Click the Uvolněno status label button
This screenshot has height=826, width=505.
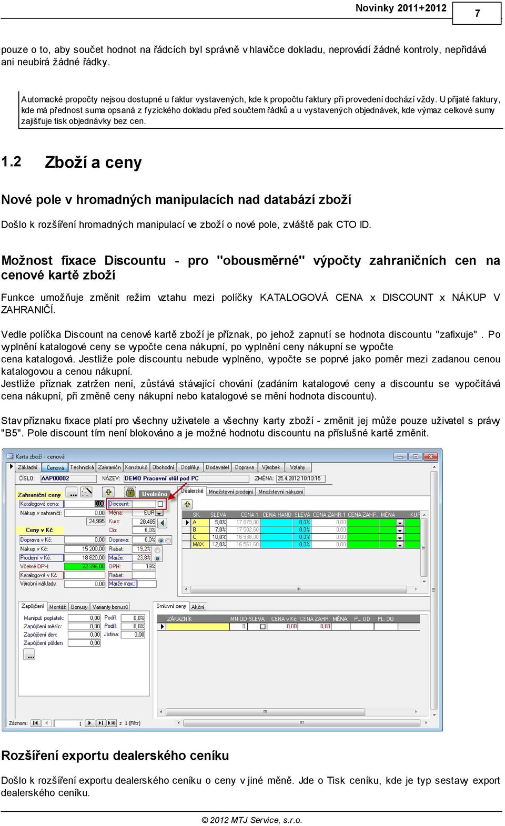pyautogui.click(x=155, y=494)
